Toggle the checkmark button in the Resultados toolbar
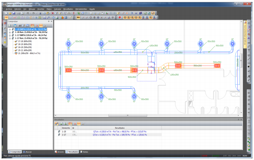This screenshot has height=160, width=254. 56,124
